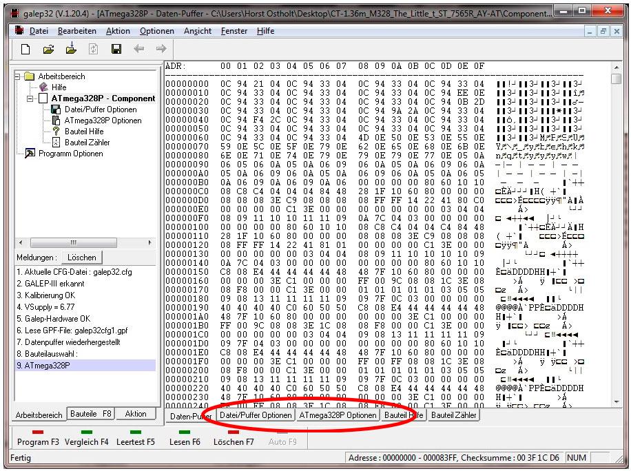Click the Datei/Puffer Optionen tree icon

[x=56, y=109]
